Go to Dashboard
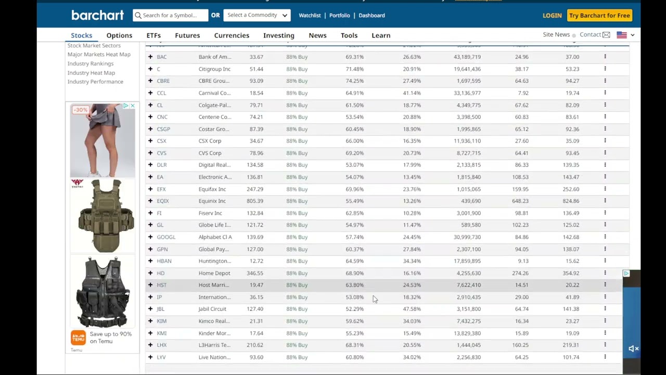Image resolution: width=666 pixels, height=375 pixels. click(x=372, y=16)
